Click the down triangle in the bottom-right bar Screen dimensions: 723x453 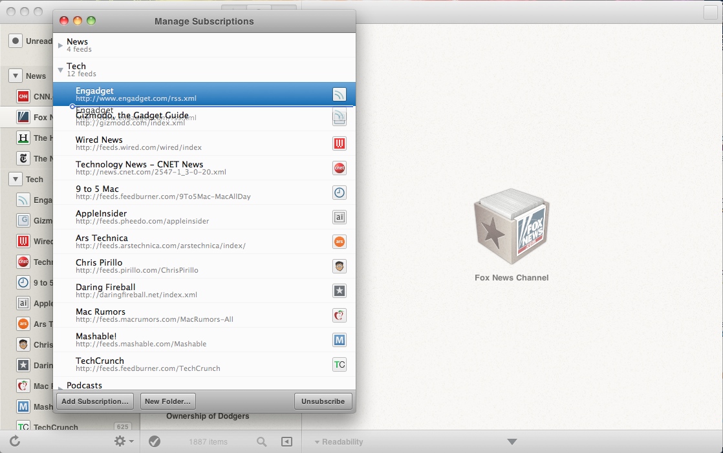coord(512,441)
